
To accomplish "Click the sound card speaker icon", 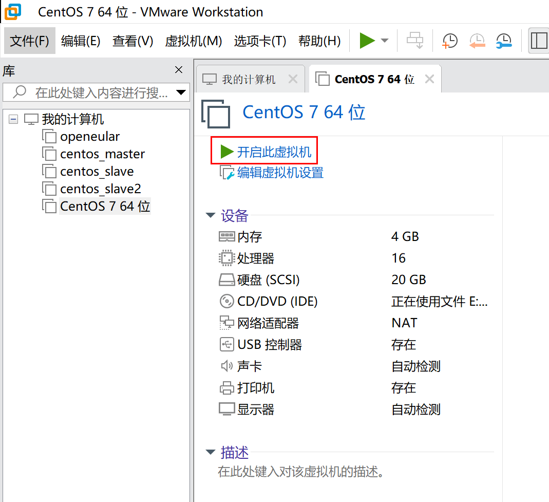I will [x=226, y=366].
